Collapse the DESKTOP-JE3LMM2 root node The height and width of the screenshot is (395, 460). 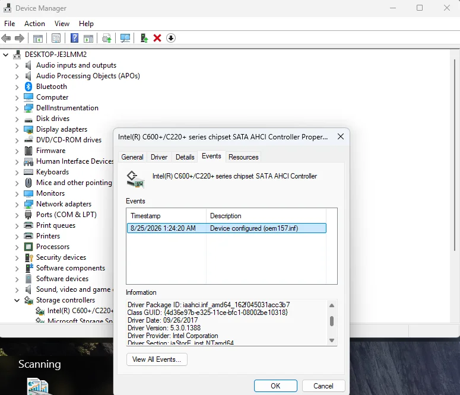click(5, 55)
